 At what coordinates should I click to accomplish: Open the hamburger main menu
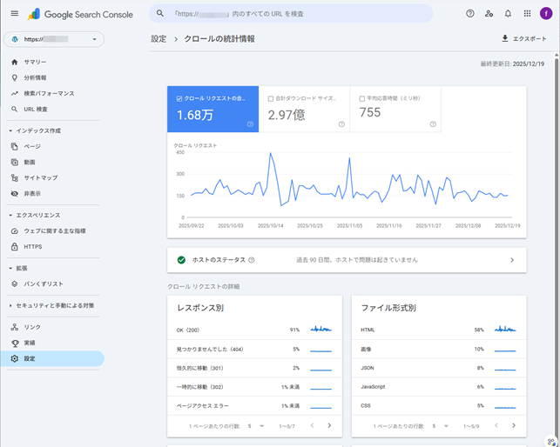click(14, 14)
